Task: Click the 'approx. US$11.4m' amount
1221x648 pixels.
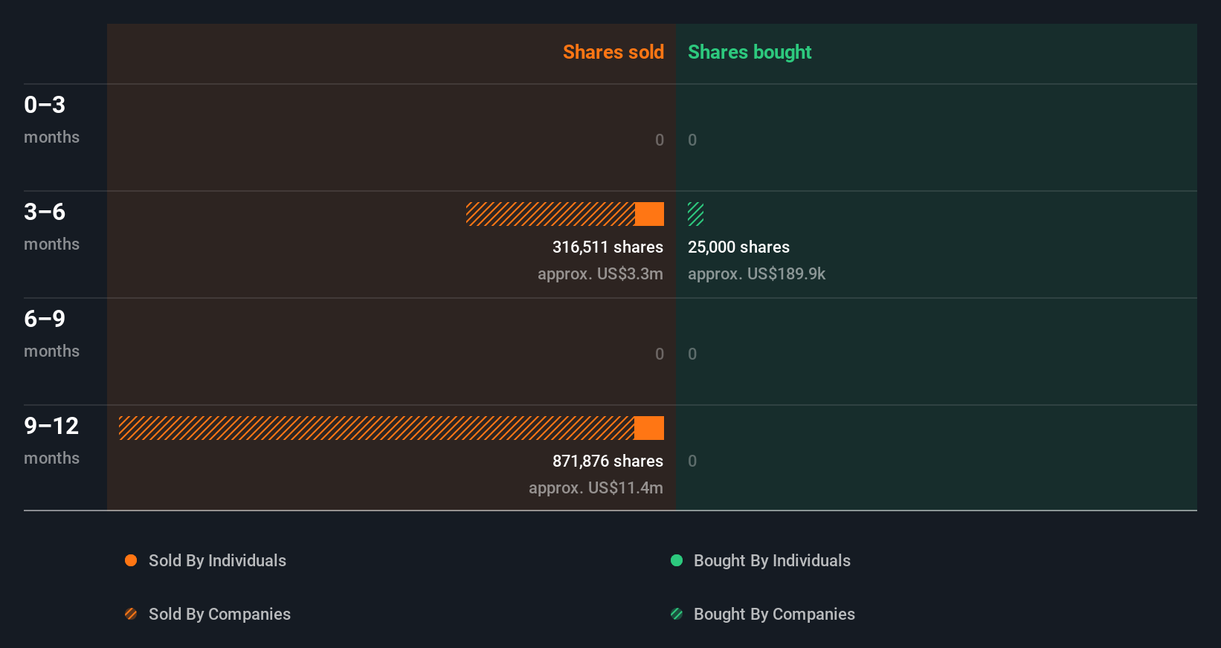Action: 596,488
